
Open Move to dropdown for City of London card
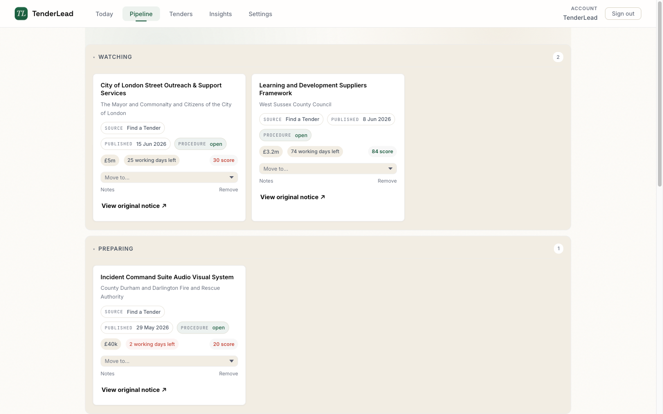[x=169, y=178]
